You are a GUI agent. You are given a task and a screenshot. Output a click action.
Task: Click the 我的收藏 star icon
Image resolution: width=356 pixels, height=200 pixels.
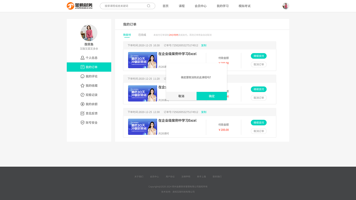(82, 85)
